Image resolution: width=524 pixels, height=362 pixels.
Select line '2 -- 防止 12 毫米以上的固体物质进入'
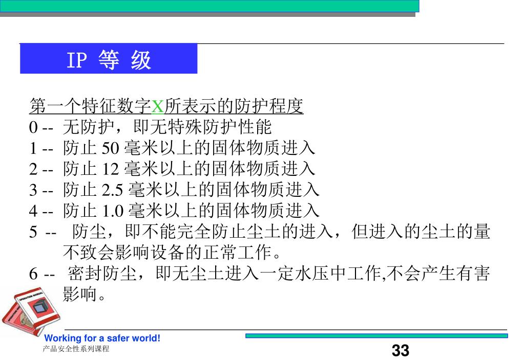[172, 169]
